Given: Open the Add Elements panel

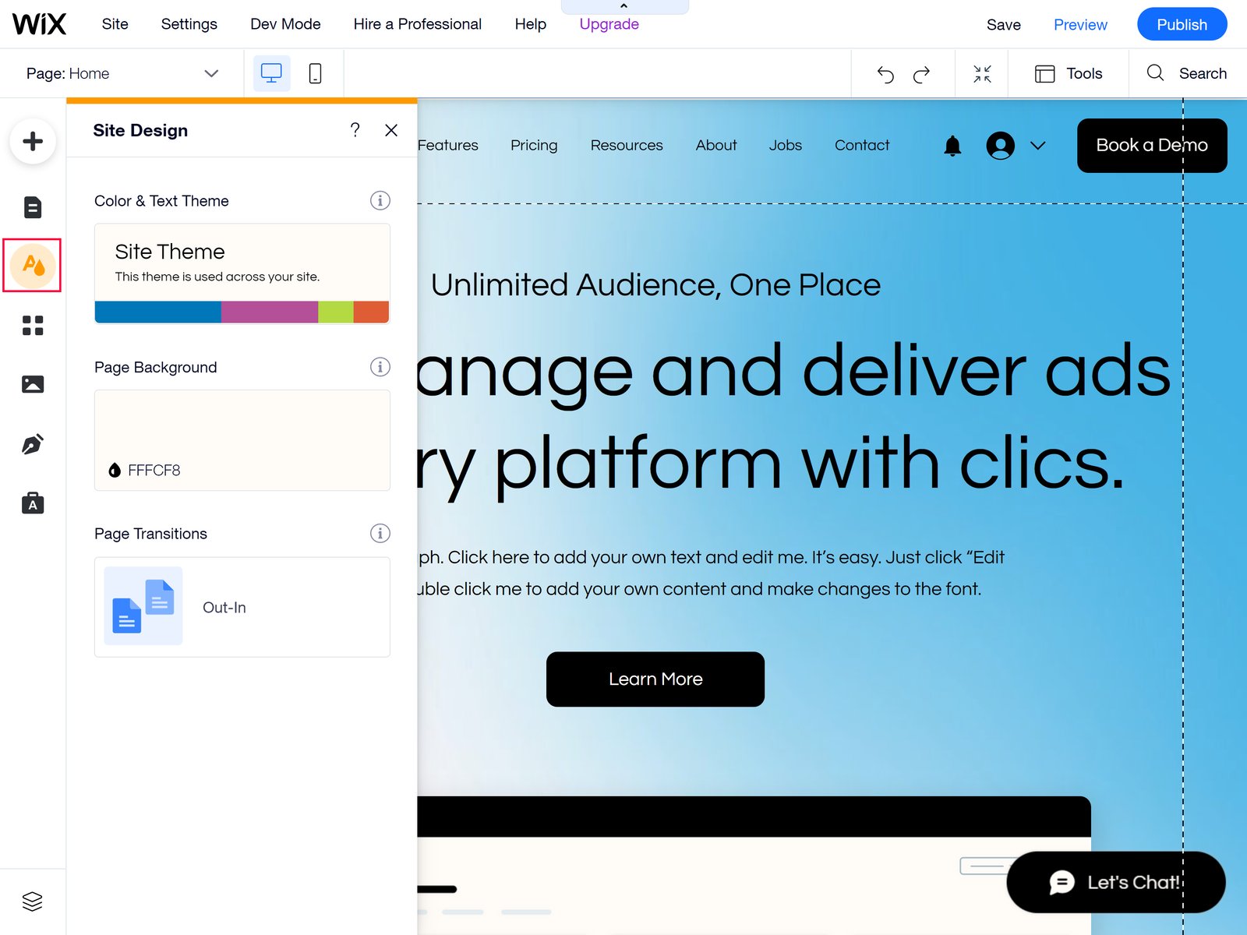Looking at the screenshot, I should (33, 142).
